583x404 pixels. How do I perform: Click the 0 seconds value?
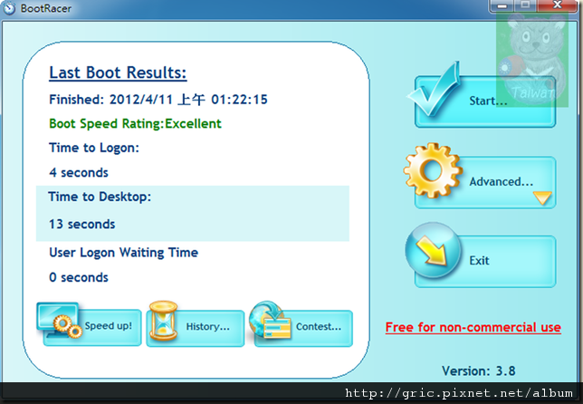(x=79, y=277)
